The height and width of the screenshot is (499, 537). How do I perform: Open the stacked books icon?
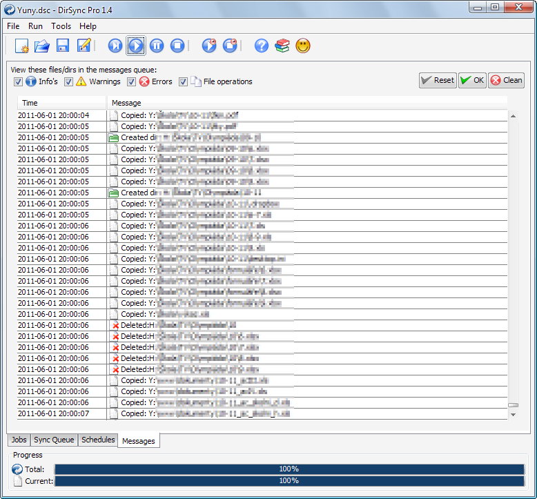(x=282, y=46)
